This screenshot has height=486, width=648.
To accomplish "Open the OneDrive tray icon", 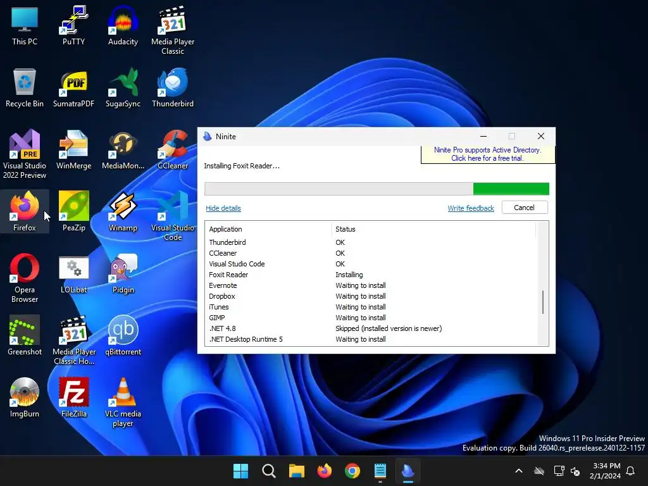I will point(539,471).
